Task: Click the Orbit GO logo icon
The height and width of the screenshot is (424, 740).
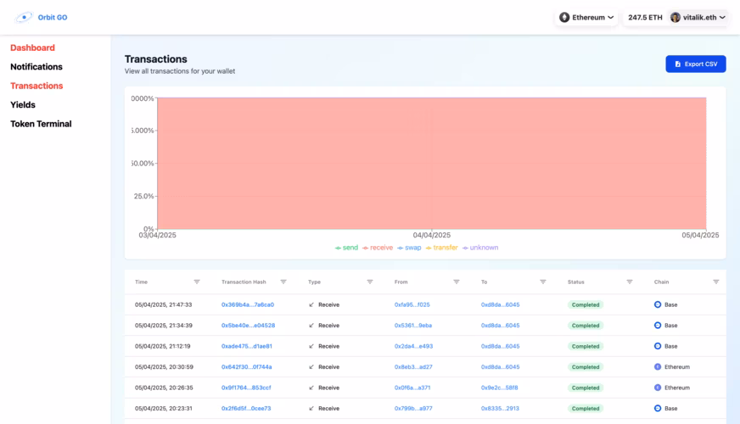Action: pyautogui.click(x=24, y=18)
